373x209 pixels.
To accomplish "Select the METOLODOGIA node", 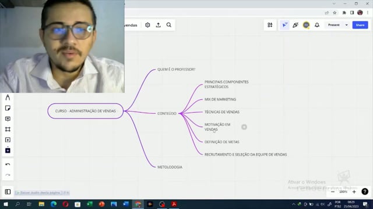I will point(170,167).
